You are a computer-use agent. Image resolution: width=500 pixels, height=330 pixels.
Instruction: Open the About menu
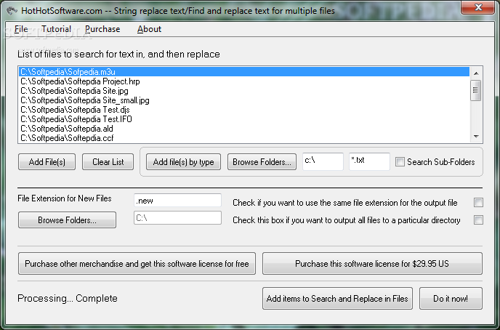point(149,29)
